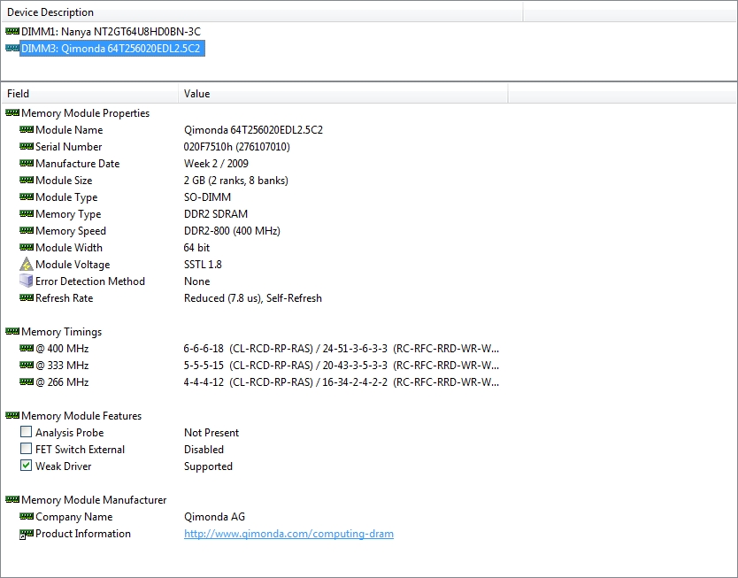
Task: Click the Value column header
Action: pyautogui.click(x=342, y=94)
